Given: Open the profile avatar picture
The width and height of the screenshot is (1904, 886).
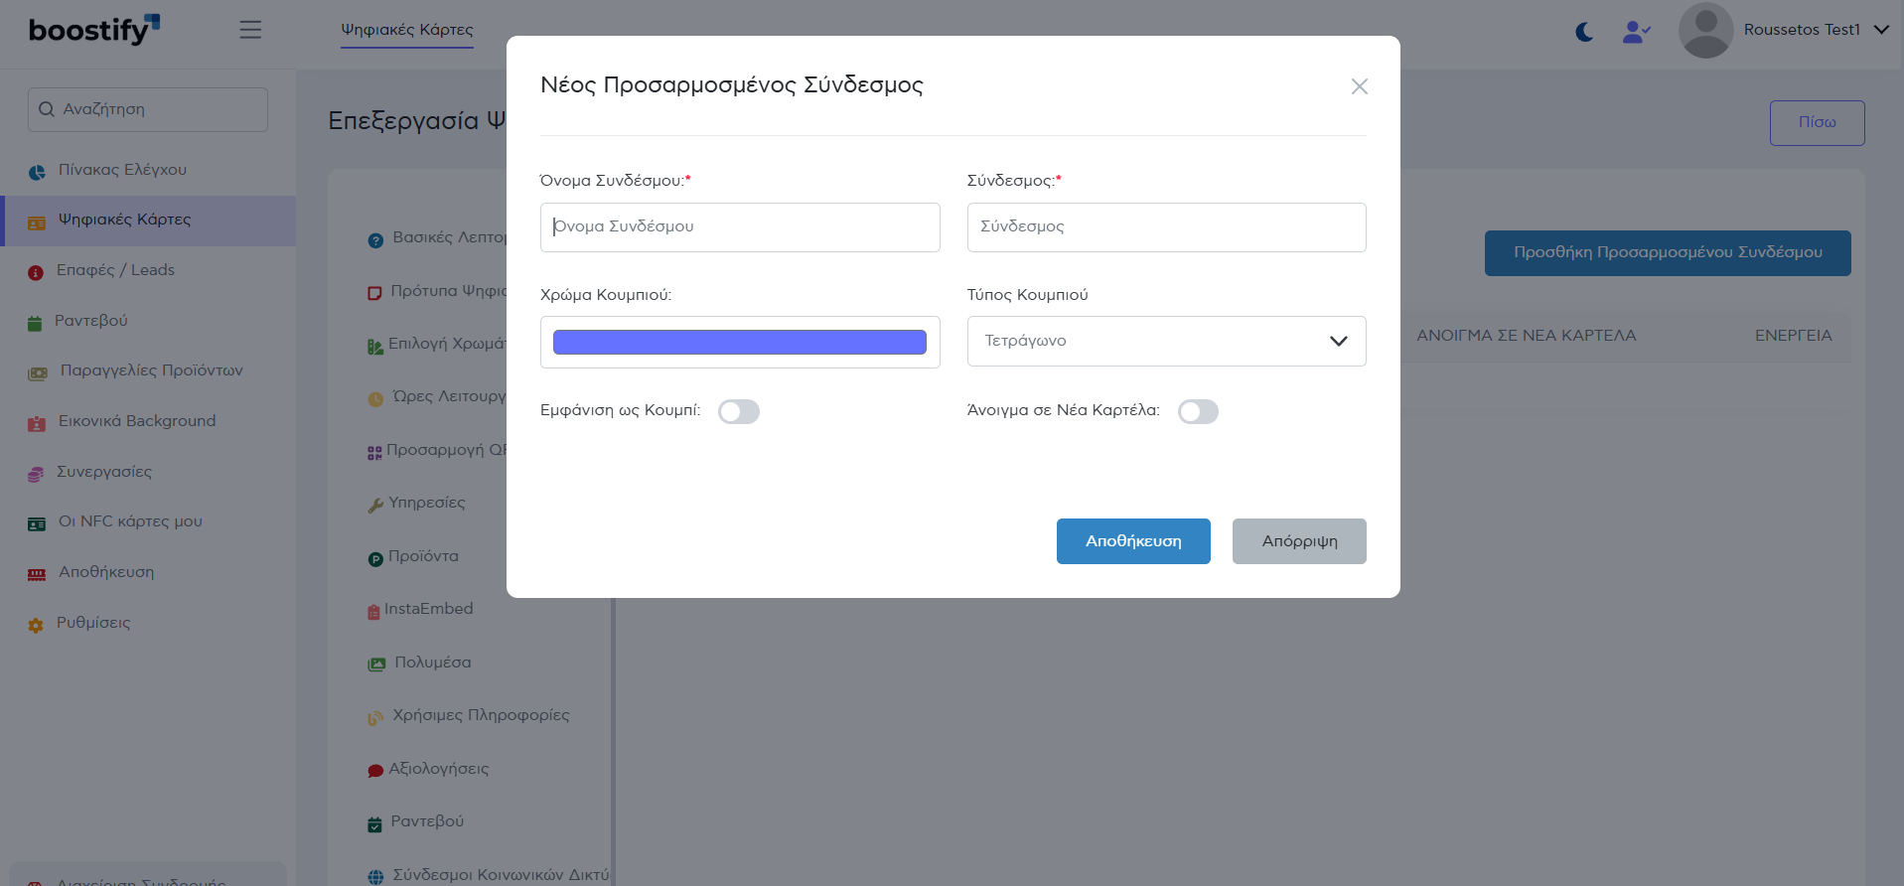Looking at the screenshot, I should (1705, 30).
